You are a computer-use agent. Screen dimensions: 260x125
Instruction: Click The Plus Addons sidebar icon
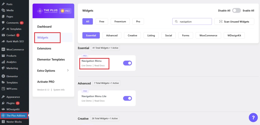(x=3, y=116)
